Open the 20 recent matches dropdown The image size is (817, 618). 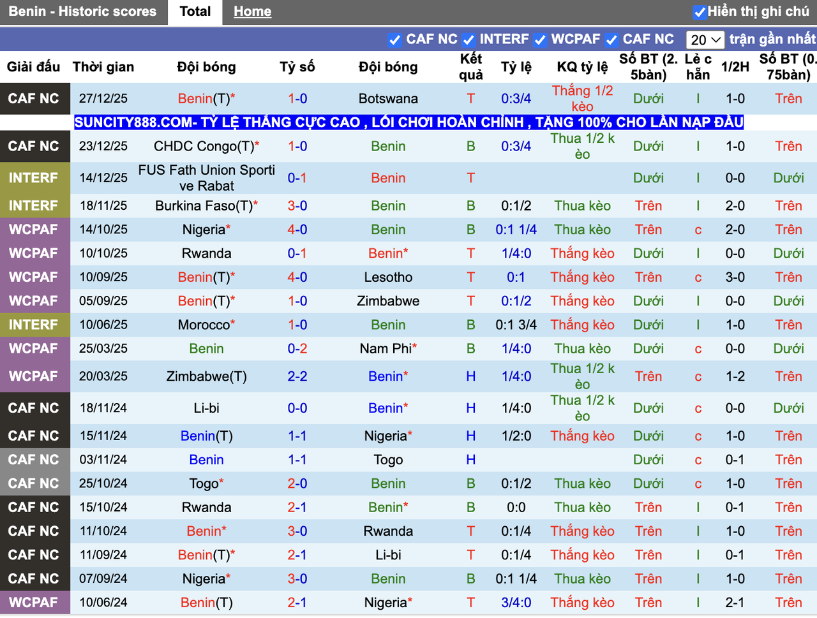(x=705, y=40)
